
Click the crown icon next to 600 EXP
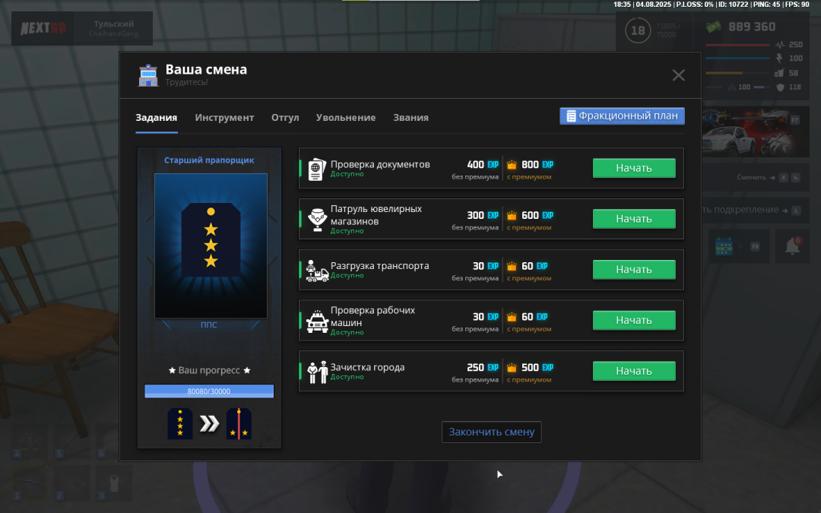(x=512, y=216)
